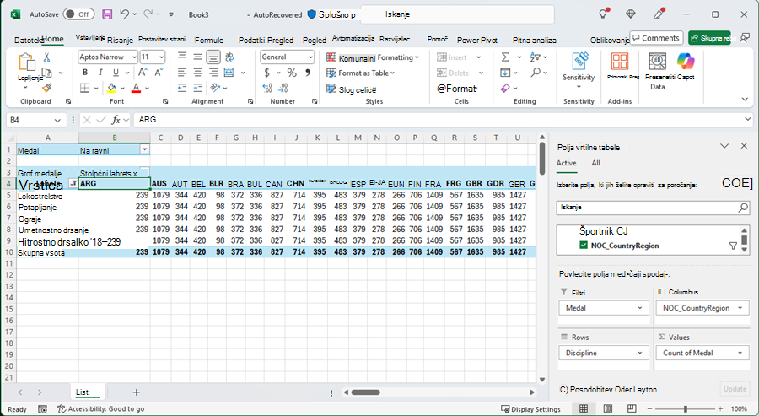Viewport: 759px width, 416px height.
Task: Click the horizontal scrollbar thumb
Action: 365,392
